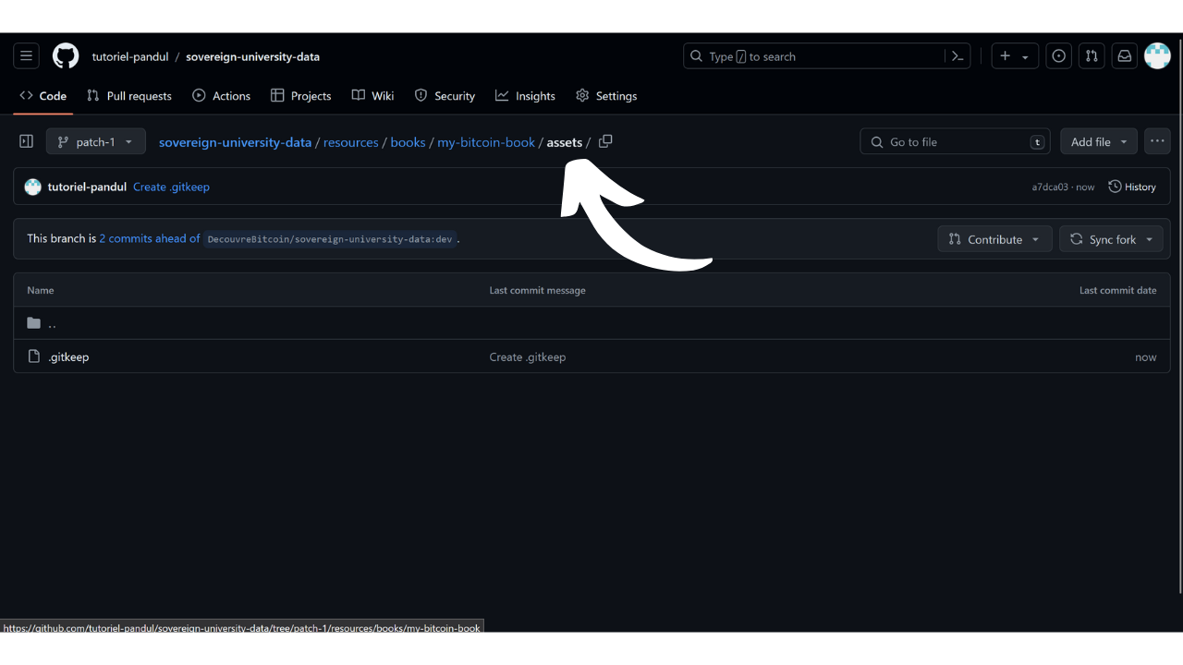This screenshot has width=1183, height=665.
Task: Click the Type / to search field
Action: click(827, 56)
